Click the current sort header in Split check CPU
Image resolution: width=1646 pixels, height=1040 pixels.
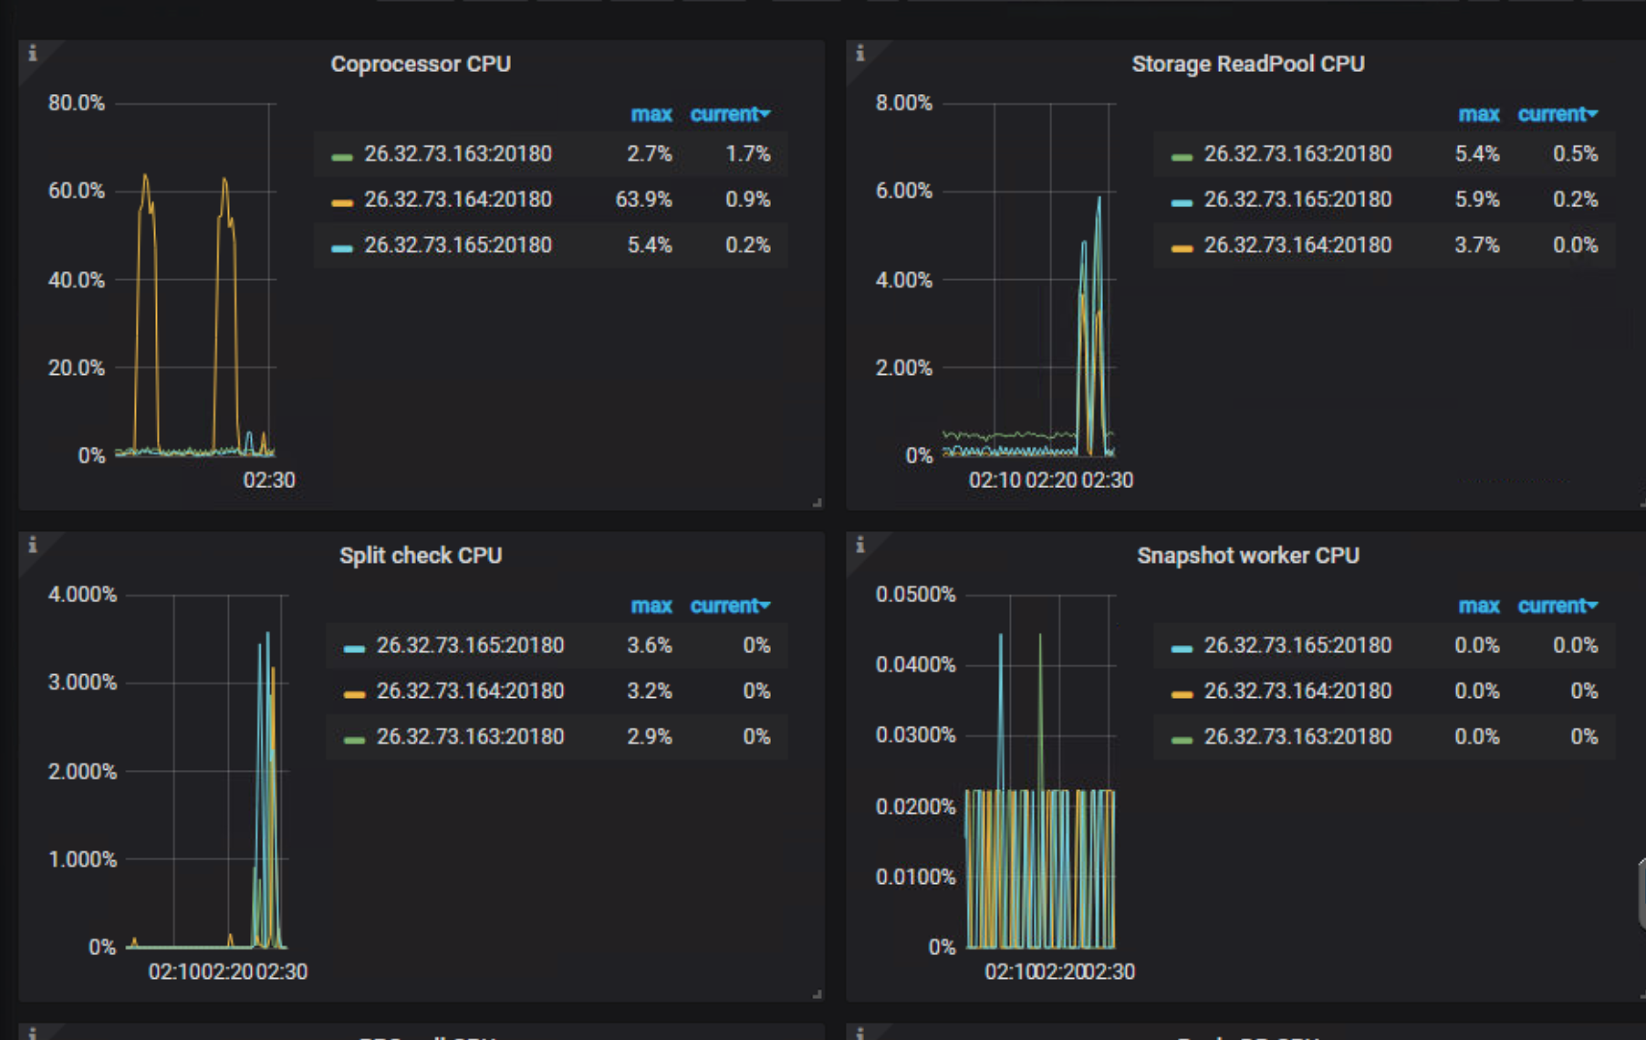pyautogui.click(x=724, y=605)
